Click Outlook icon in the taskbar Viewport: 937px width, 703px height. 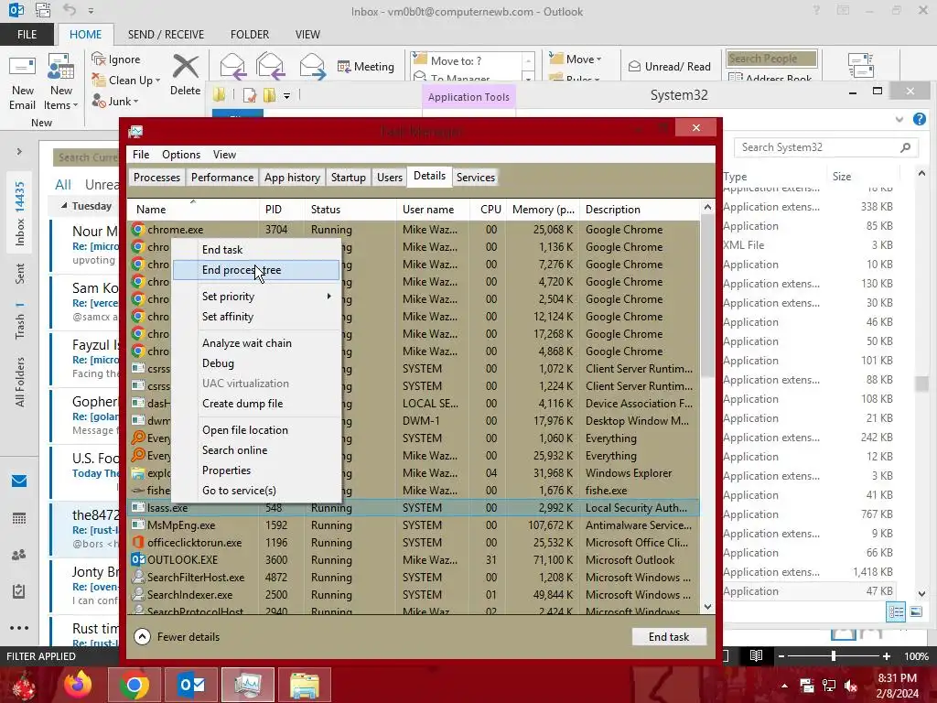pos(192,685)
